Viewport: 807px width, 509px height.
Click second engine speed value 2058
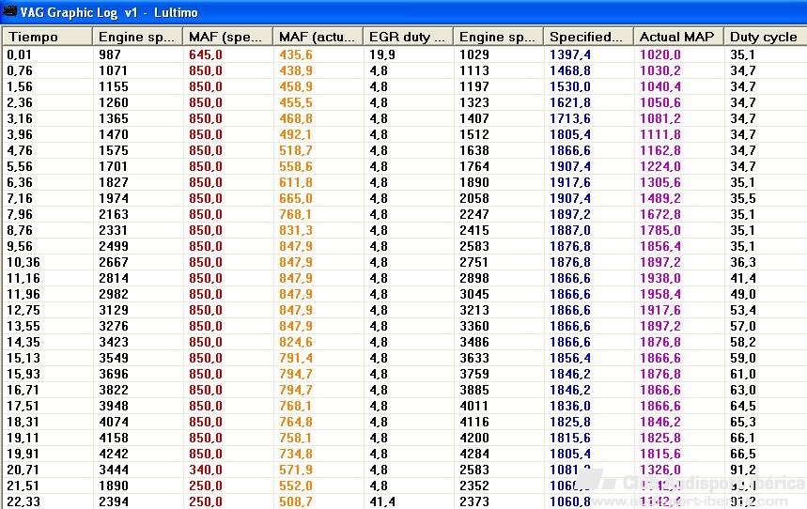(x=474, y=198)
